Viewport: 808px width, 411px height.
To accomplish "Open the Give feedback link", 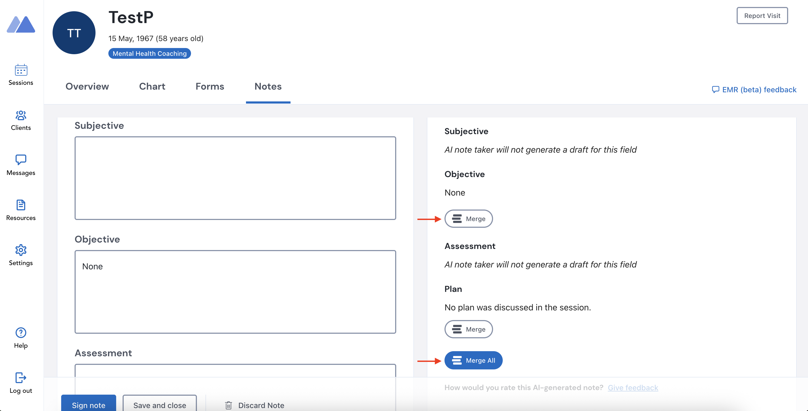I will pos(633,387).
